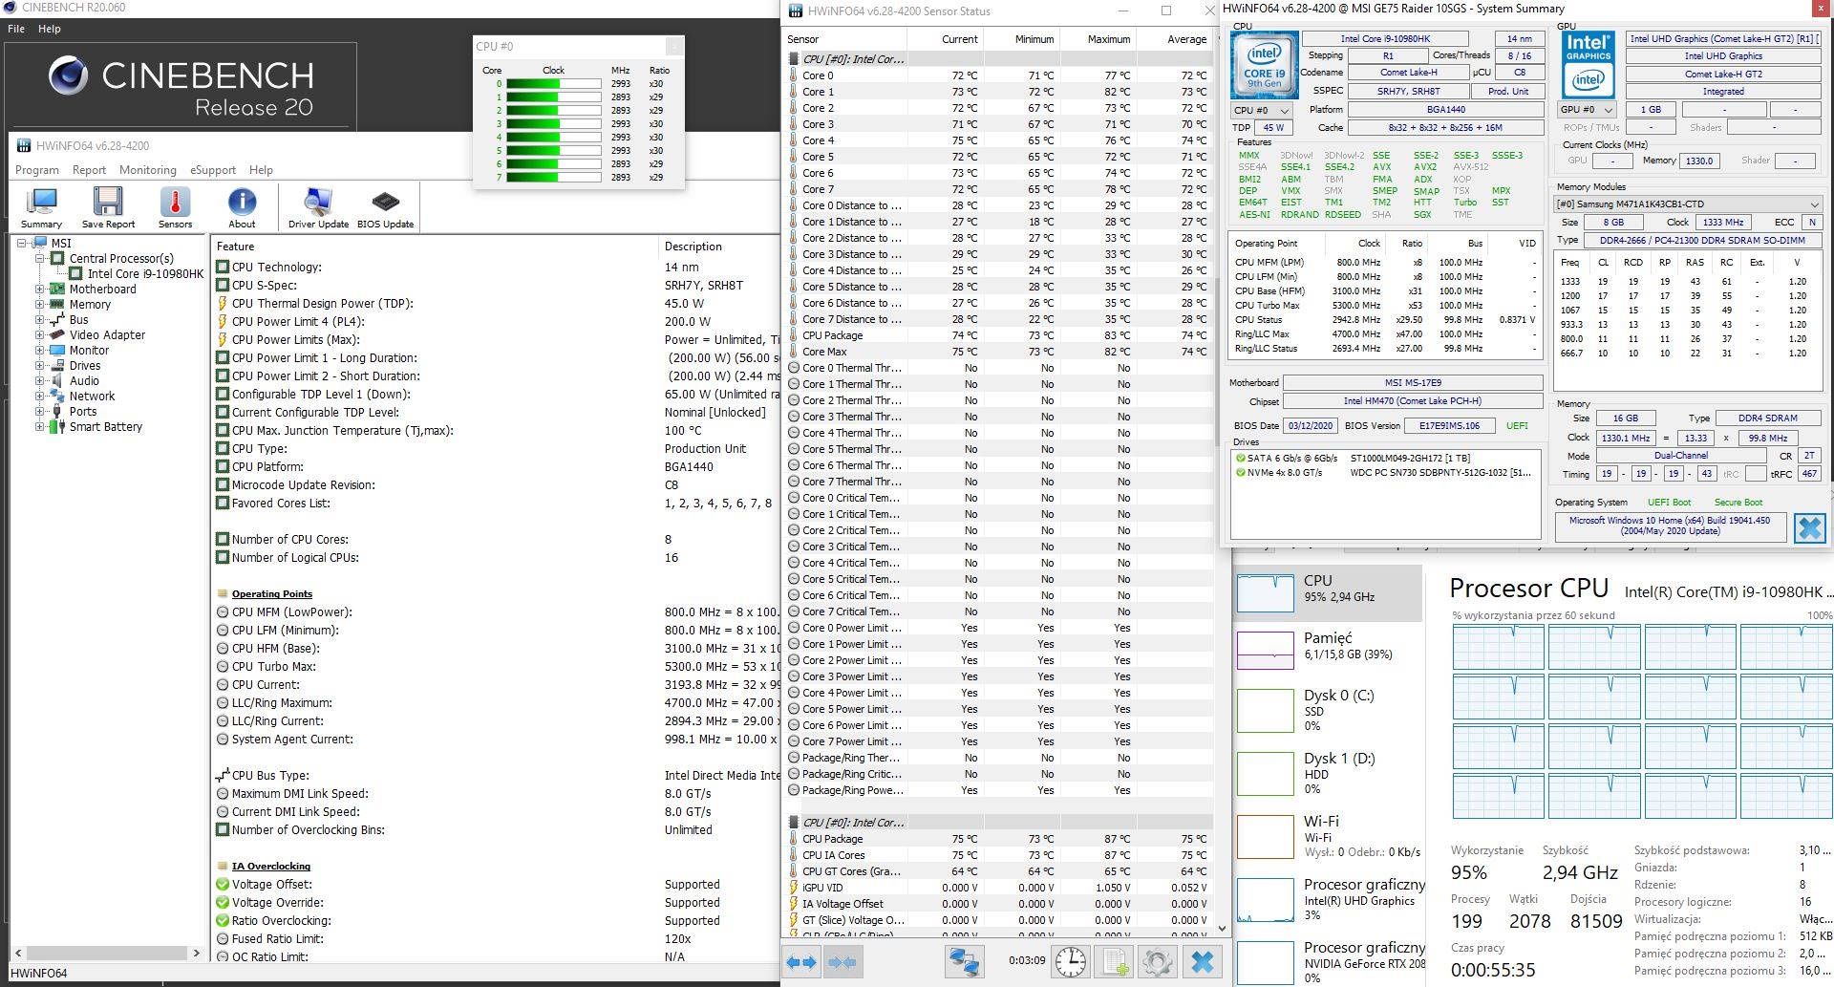Viewport: 1834px width, 987px height.
Task: Click the clock reset timer icon
Action: click(x=1071, y=961)
